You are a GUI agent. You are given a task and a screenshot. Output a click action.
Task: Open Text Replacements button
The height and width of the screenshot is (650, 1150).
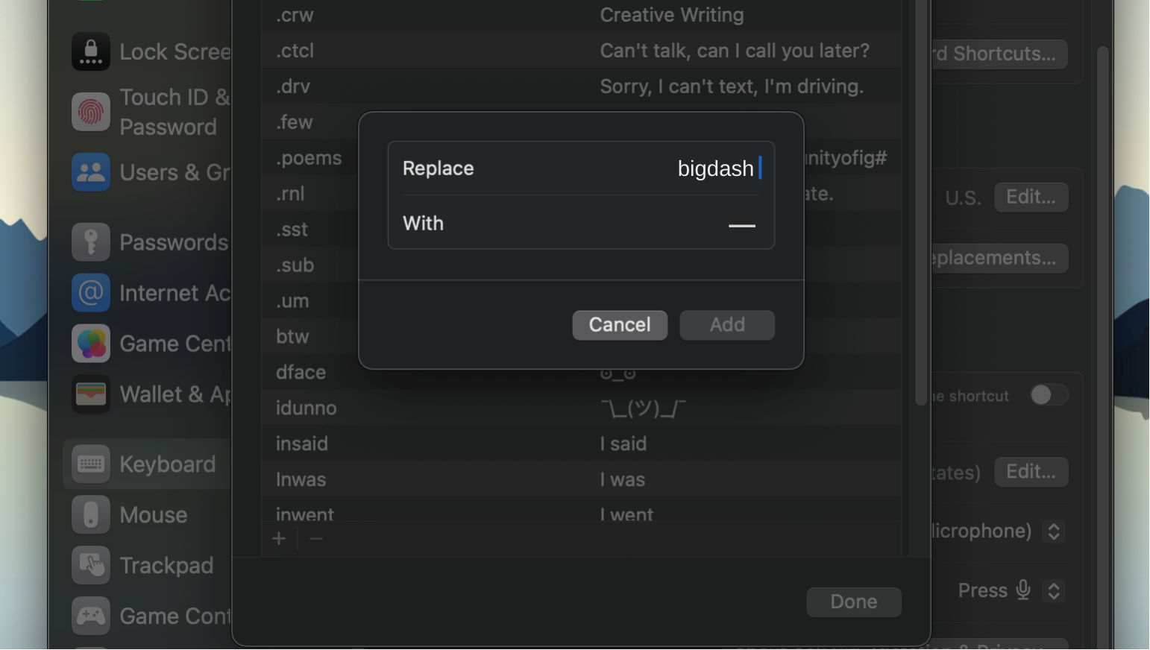[999, 259]
